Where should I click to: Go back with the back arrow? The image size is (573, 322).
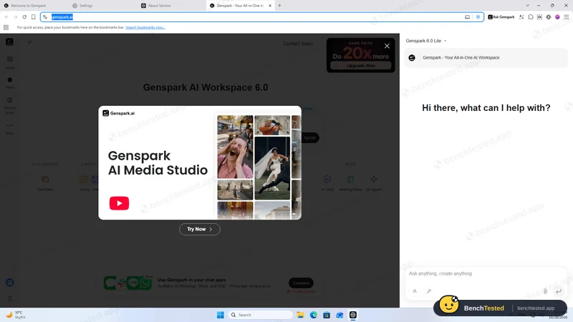click(x=6, y=16)
